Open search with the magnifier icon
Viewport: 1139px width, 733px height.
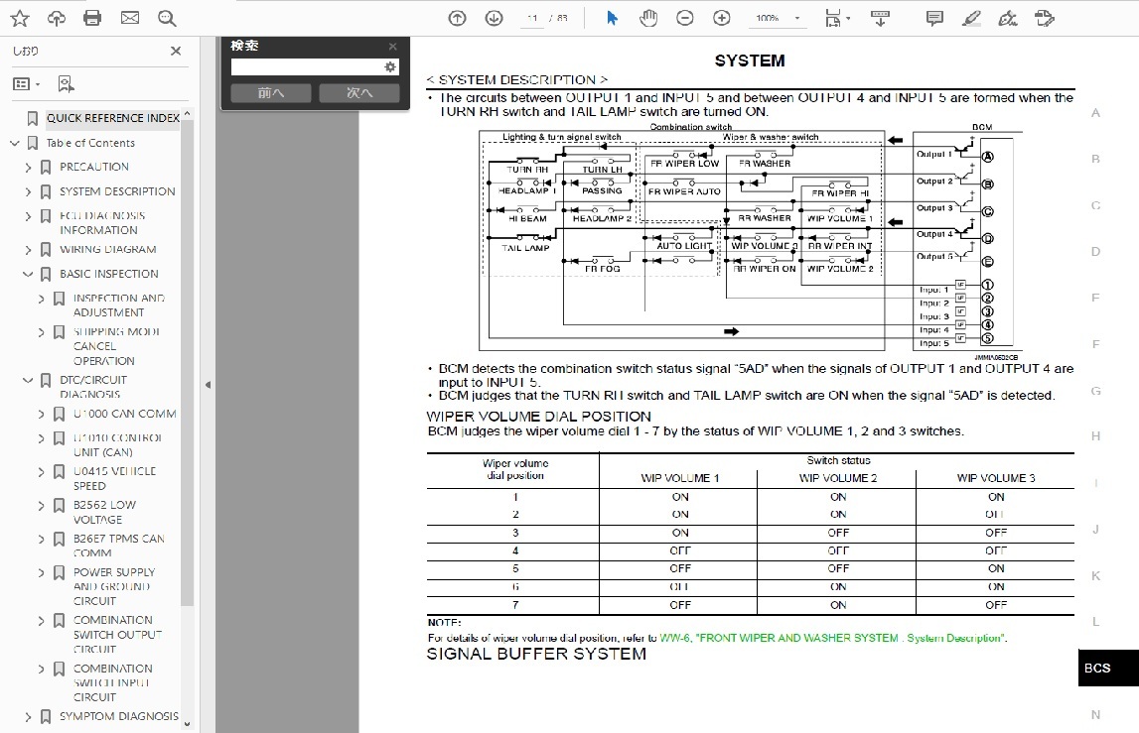(167, 18)
